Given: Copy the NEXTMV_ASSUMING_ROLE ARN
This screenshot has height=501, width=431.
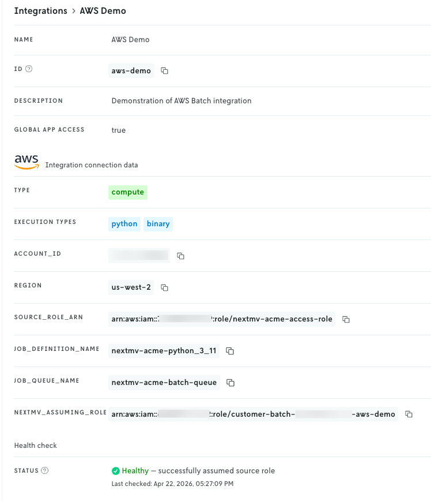Looking at the screenshot, I should coord(409,414).
